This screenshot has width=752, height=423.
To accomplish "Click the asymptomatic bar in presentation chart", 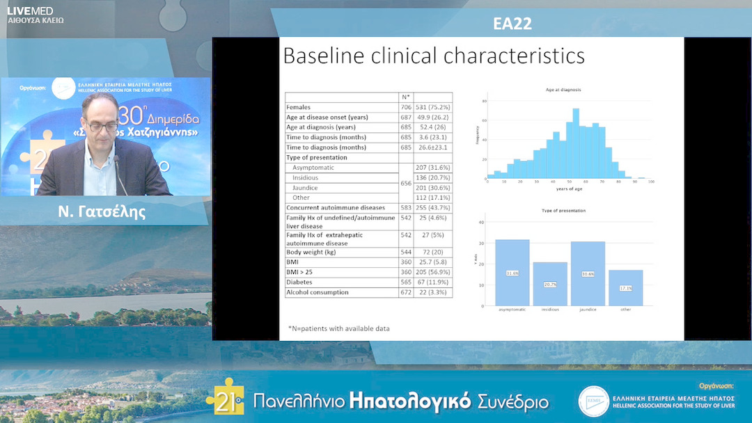I will (512, 273).
